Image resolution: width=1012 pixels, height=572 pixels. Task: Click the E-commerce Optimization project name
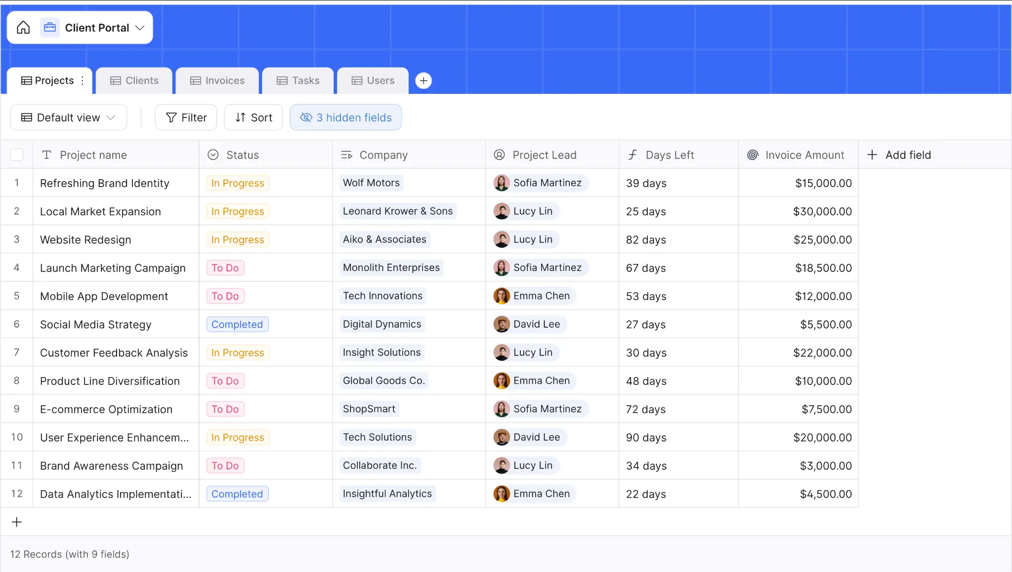106,409
